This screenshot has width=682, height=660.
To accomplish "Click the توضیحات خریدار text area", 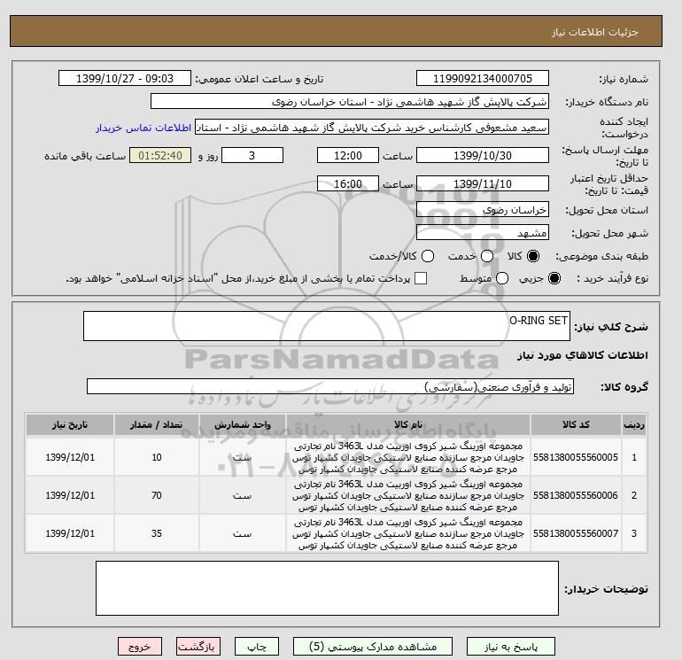I will tap(327, 588).
